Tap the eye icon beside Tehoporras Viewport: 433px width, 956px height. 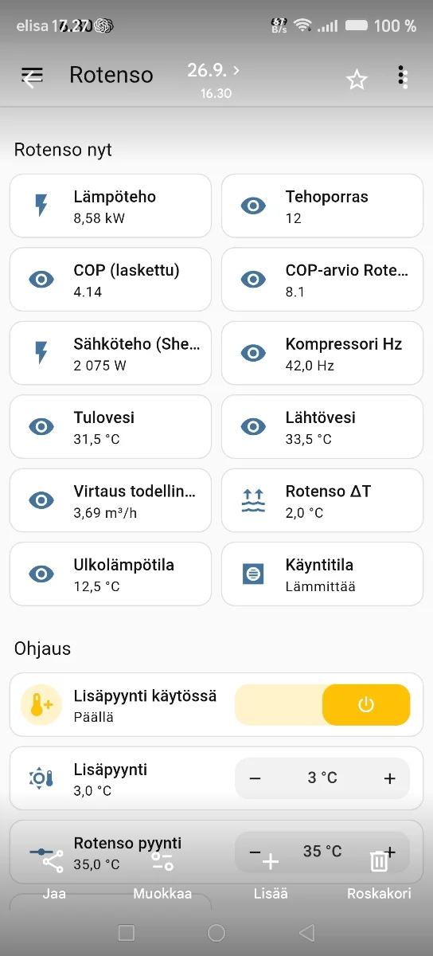pos(253,206)
